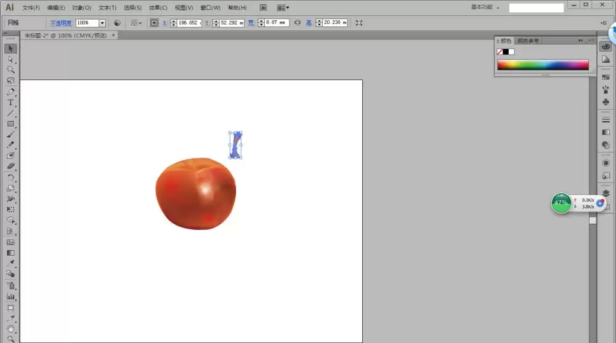Click the 不透明度 opacity link

[x=60, y=23]
